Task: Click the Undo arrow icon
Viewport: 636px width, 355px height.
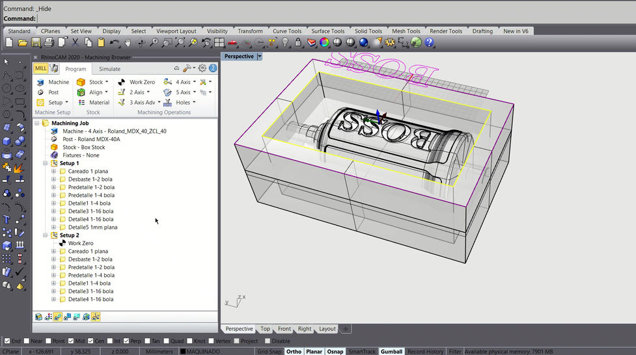Action: [x=115, y=43]
